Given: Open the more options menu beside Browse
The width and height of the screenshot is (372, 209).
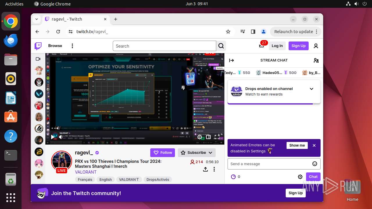Looking at the screenshot, I should click(72, 46).
